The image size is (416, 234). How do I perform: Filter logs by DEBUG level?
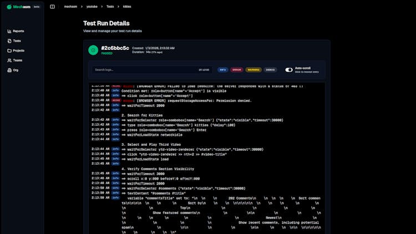tap(270, 70)
